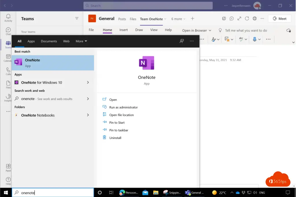This screenshot has height=197, width=296.
Task: Open the Insert ribbon tab
Action: (x=123, y=30)
